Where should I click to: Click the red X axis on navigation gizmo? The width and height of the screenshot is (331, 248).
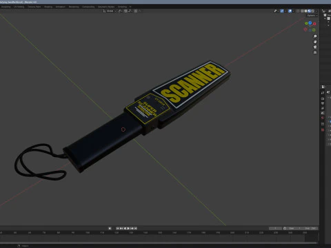tap(314, 23)
